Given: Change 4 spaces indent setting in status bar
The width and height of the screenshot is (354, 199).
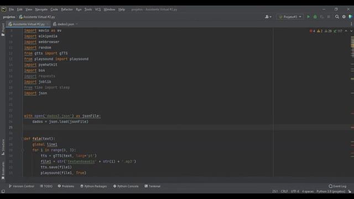Looking at the screenshot, I should pyautogui.click(x=308, y=192).
